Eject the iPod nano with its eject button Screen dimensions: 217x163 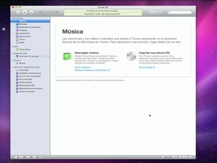tap(48, 56)
